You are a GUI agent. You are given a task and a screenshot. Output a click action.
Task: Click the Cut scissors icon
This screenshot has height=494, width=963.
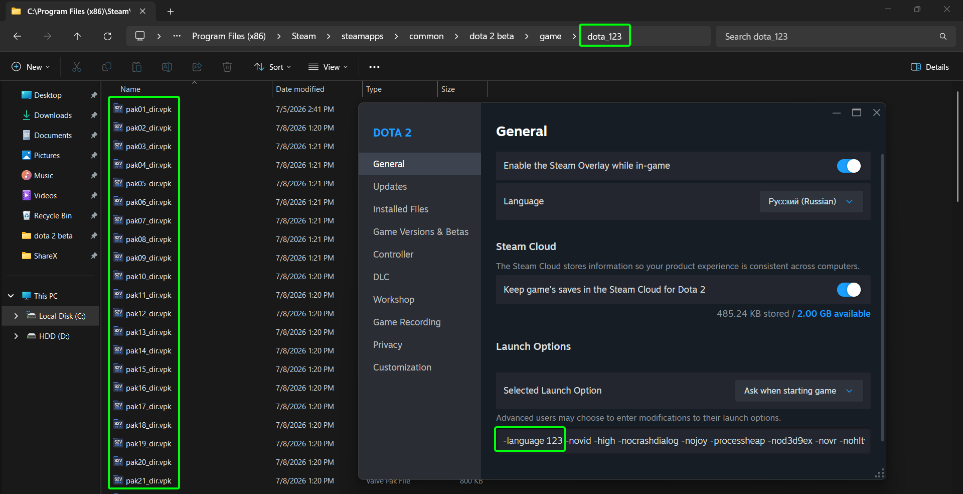tap(77, 67)
